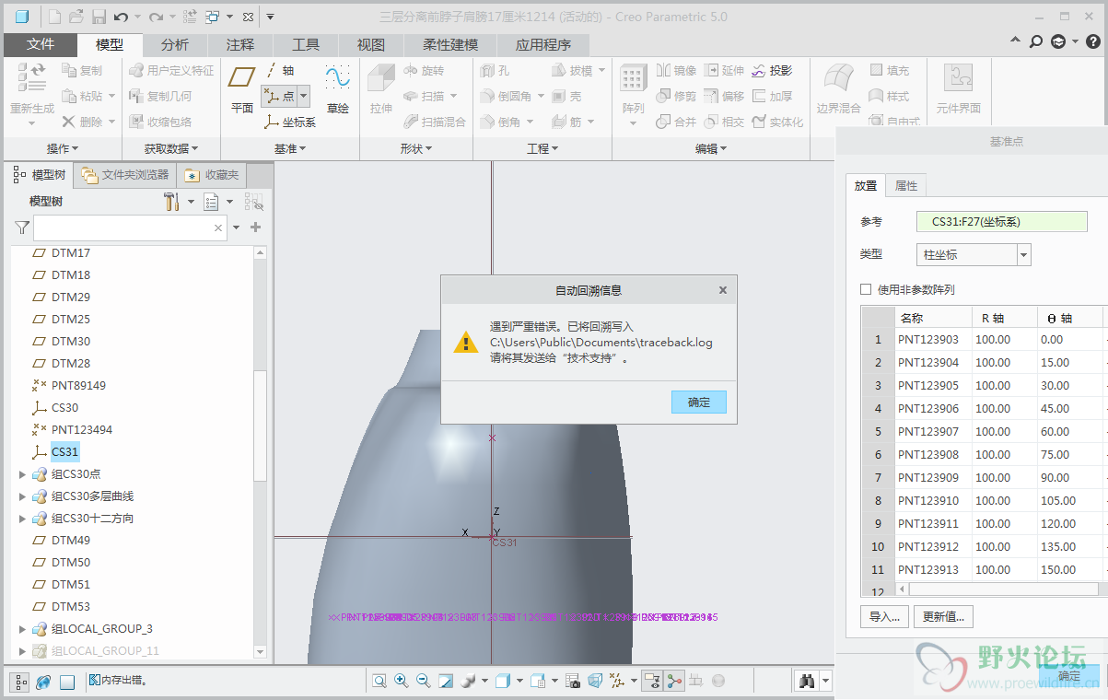Click the Save icon in quick access toolbar
This screenshot has width=1108, height=700.
pyautogui.click(x=99, y=17)
